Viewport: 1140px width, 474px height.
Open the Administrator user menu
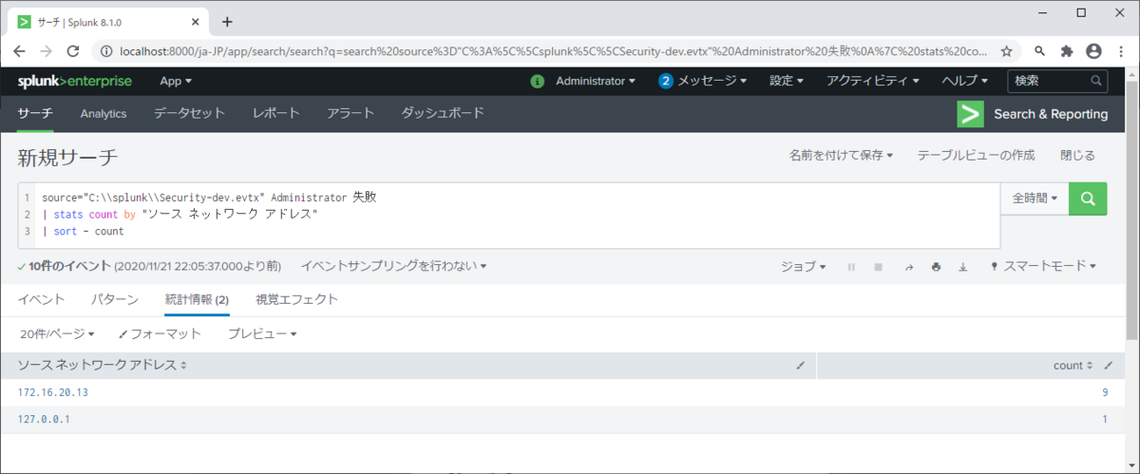coord(596,82)
